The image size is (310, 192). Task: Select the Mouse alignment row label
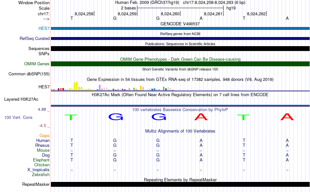click(x=43, y=150)
